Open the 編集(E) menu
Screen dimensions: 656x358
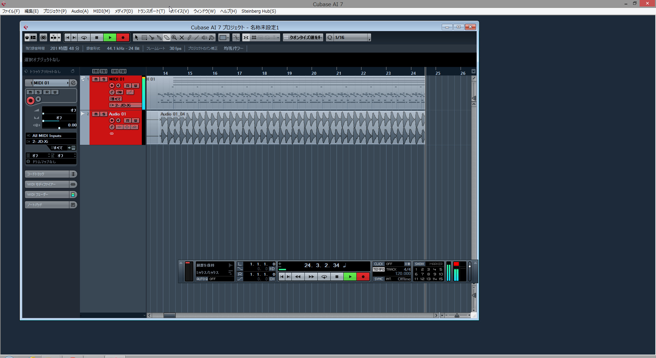(31, 11)
